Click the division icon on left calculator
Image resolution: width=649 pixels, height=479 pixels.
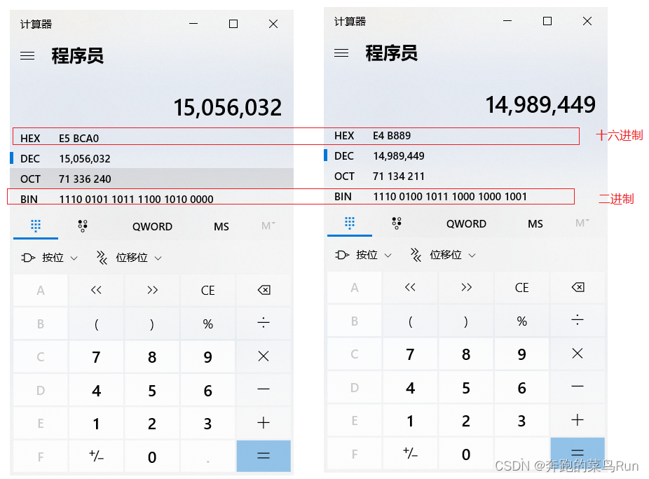264,324
